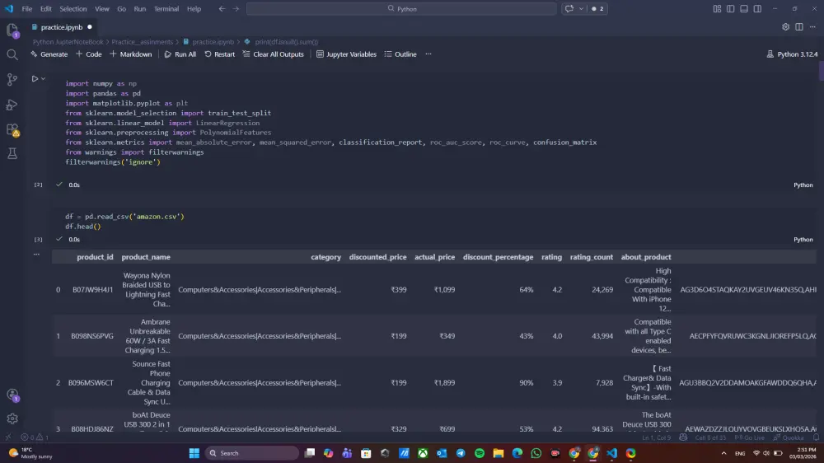Go back with the left arrow
Viewport: 824px width, 463px height.
coord(222,8)
